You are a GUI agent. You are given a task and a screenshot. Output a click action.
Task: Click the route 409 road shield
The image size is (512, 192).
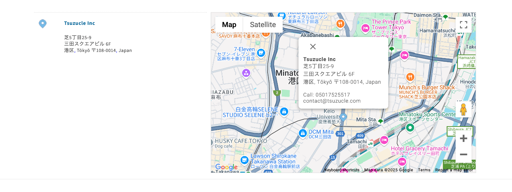point(360,136)
